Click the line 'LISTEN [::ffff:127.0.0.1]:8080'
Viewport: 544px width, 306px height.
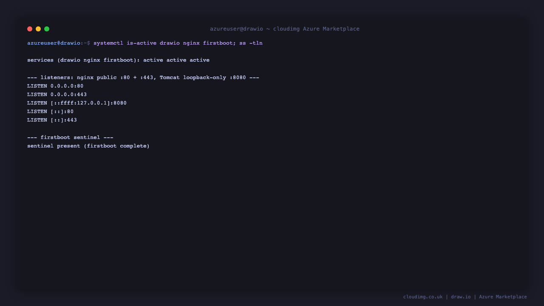click(77, 103)
